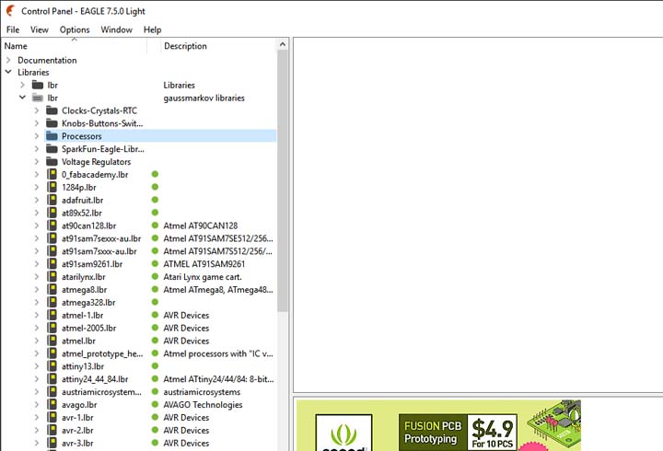This screenshot has height=451, width=663.
Task: Click the 0_fabacademy.lbr library icon
Action: pos(52,175)
